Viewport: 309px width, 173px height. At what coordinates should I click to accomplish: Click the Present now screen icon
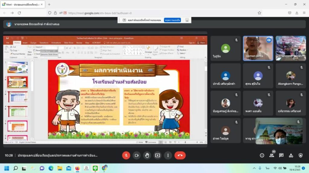pyautogui.click(x=158, y=155)
